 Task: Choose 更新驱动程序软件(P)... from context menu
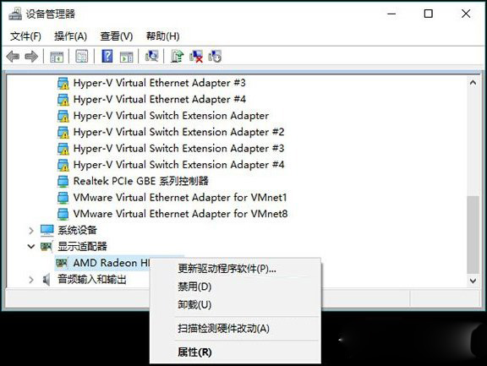coord(227,269)
